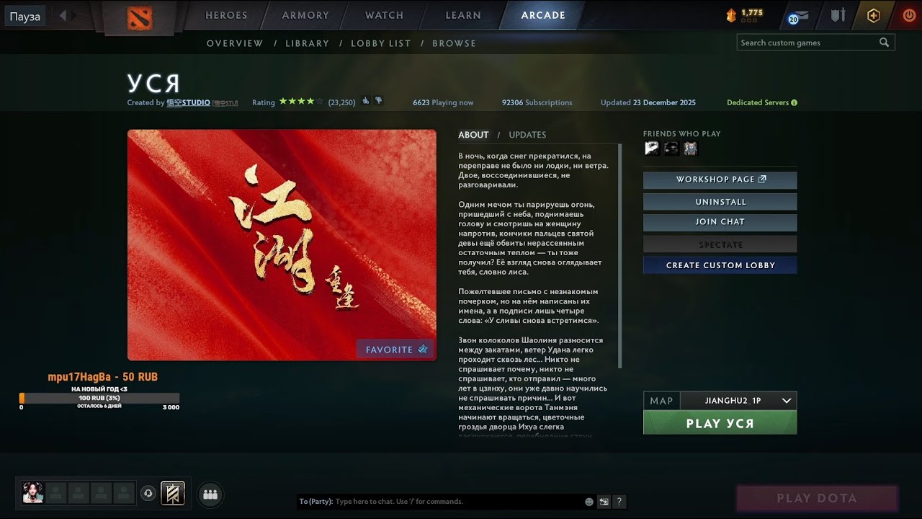Image resolution: width=922 pixels, height=519 pixels.
Task: Open first friend avatar under Friends Who Play
Action: point(652,148)
